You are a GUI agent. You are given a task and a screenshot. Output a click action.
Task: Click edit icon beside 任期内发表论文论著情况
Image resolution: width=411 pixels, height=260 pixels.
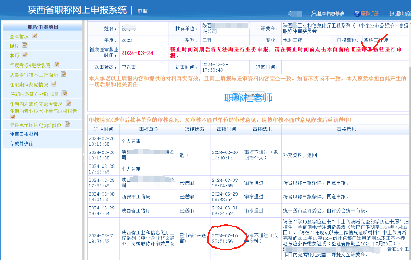68,104
